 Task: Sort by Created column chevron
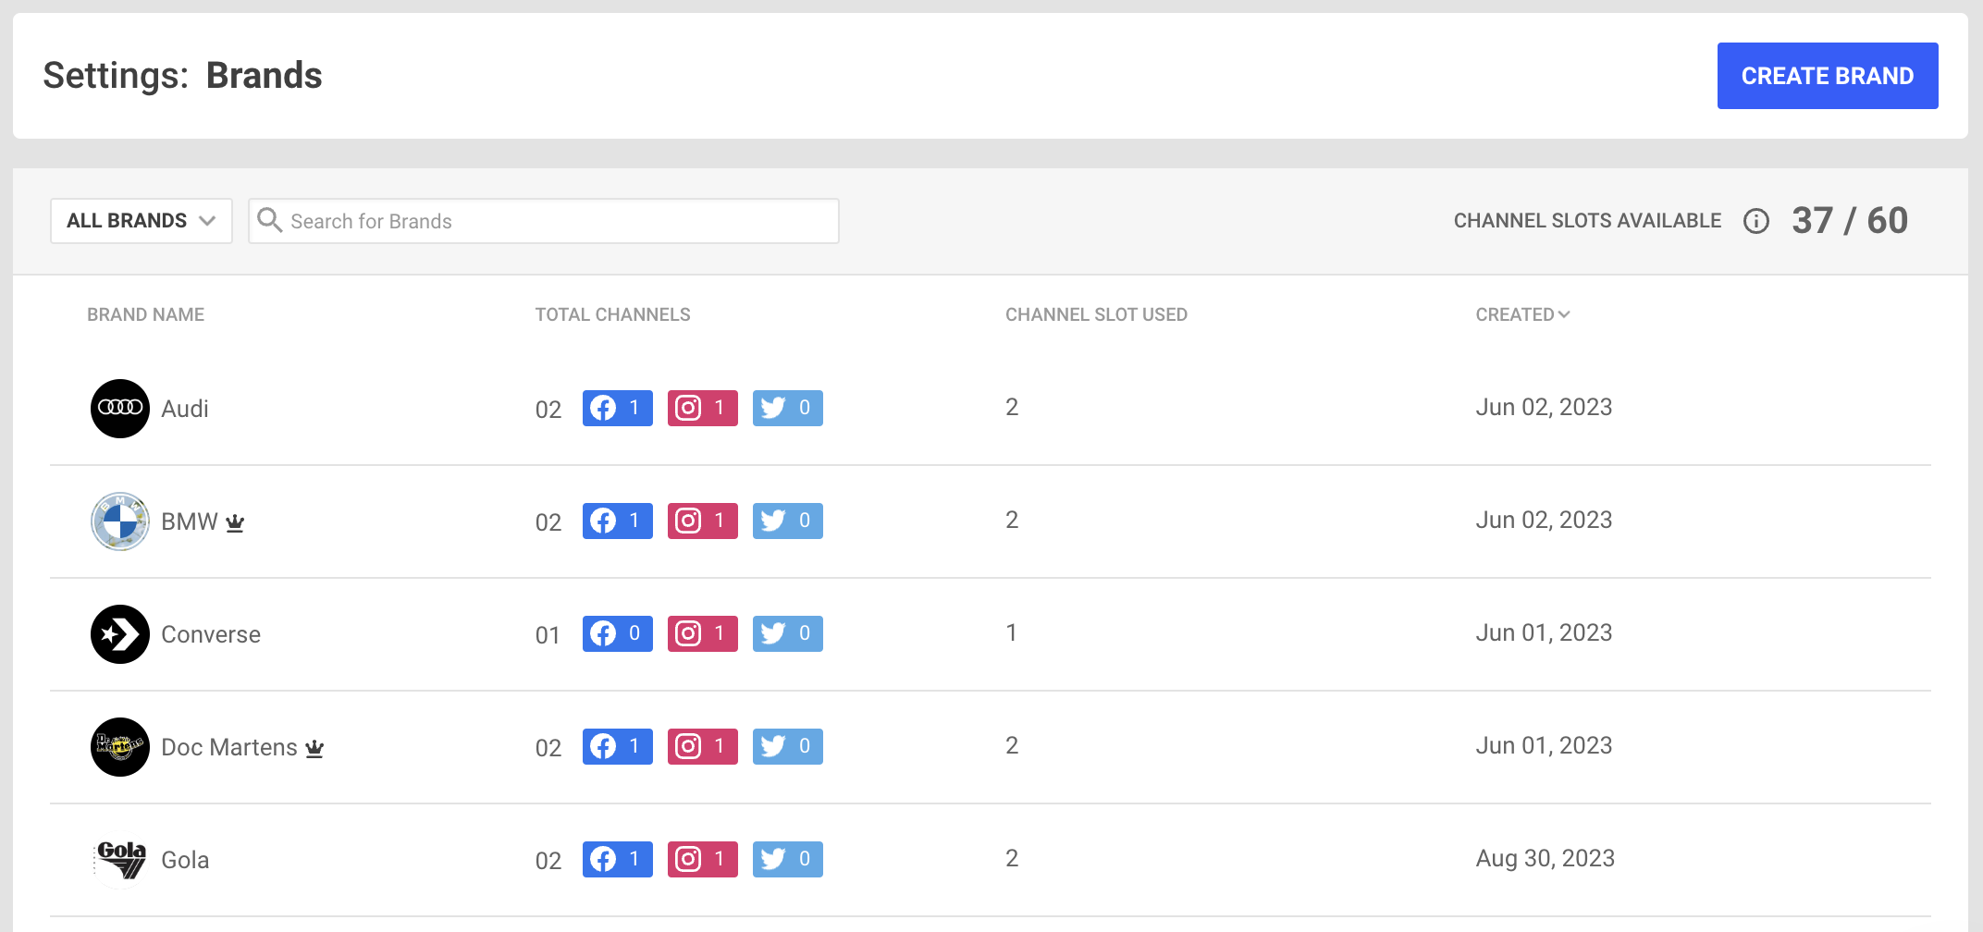tap(1564, 314)
